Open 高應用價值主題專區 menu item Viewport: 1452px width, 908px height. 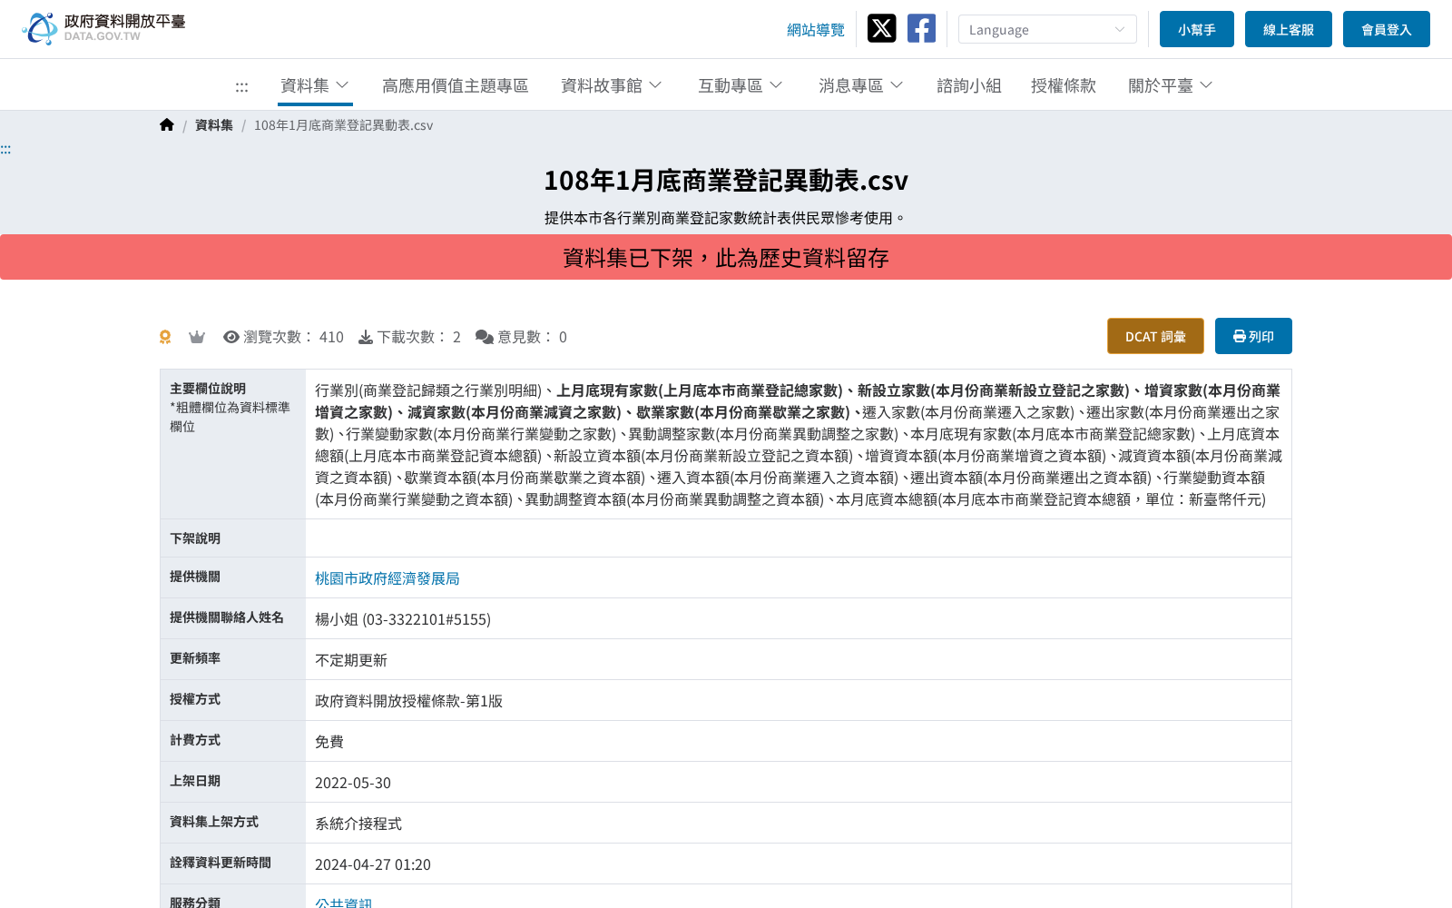pos(456,85)
